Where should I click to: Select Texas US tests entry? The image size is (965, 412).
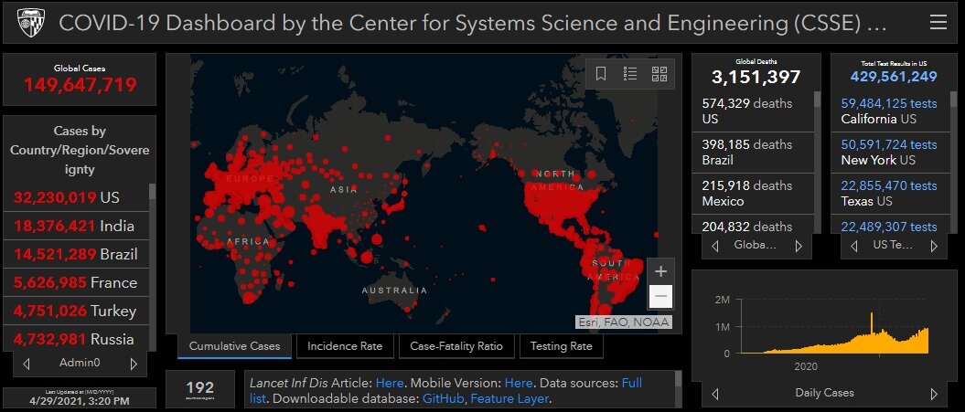click(x=890, y=193)
